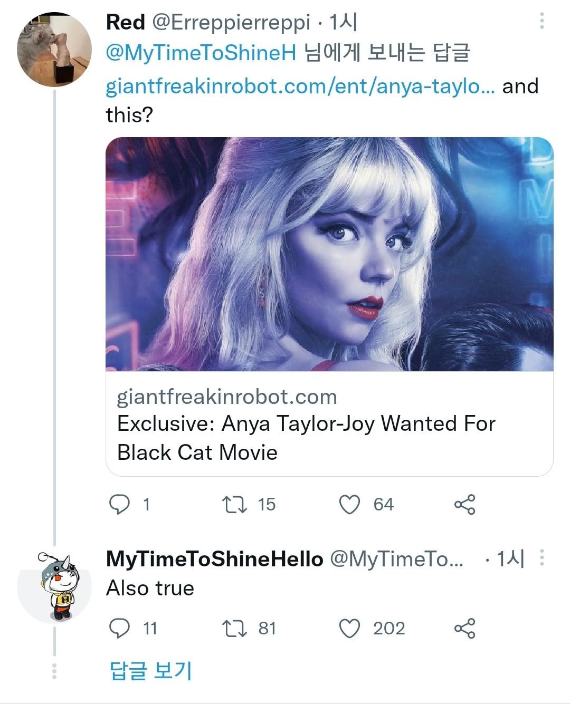Open Red's profile picture
Viewport: 570px width, 704px height.
(x=54, y=50)
